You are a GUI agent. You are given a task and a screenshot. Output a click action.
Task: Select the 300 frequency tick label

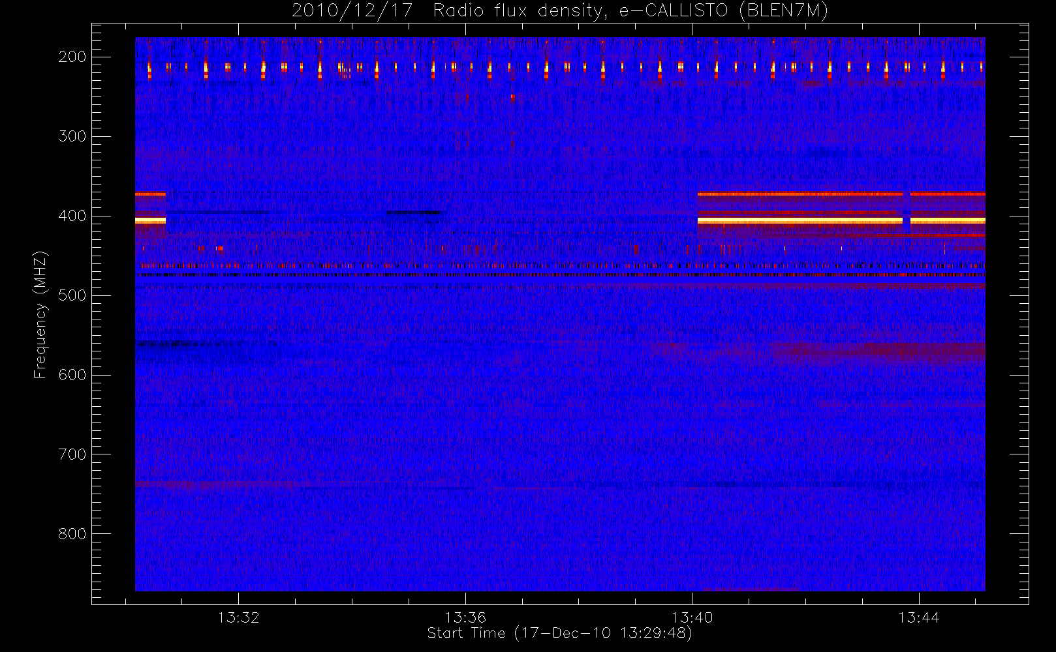click(x=72, y=136)
